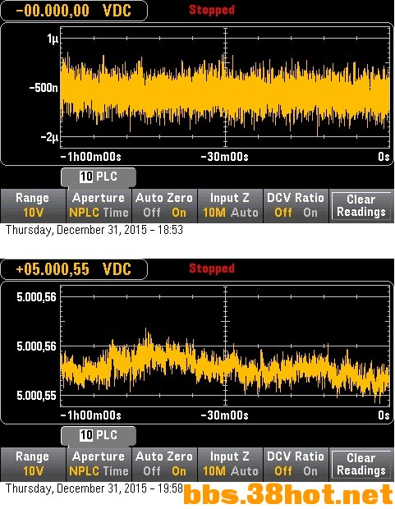Toggle Input Z softkey in top screen
This screenshot has width=395, height=509.
230,205
